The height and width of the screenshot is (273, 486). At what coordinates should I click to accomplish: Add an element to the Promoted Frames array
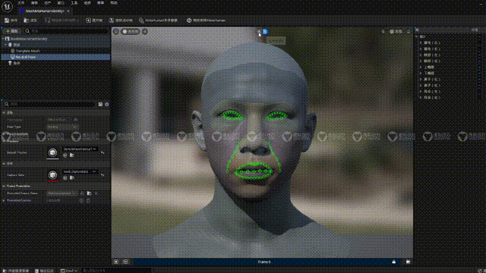tap(81, 200)
